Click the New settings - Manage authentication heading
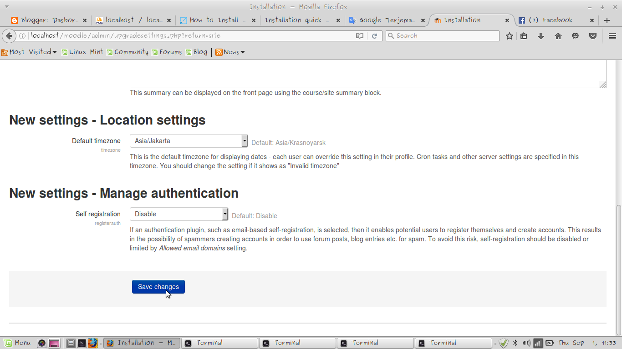Viewport: 622px width, 349px height. [x=124, y=193]
